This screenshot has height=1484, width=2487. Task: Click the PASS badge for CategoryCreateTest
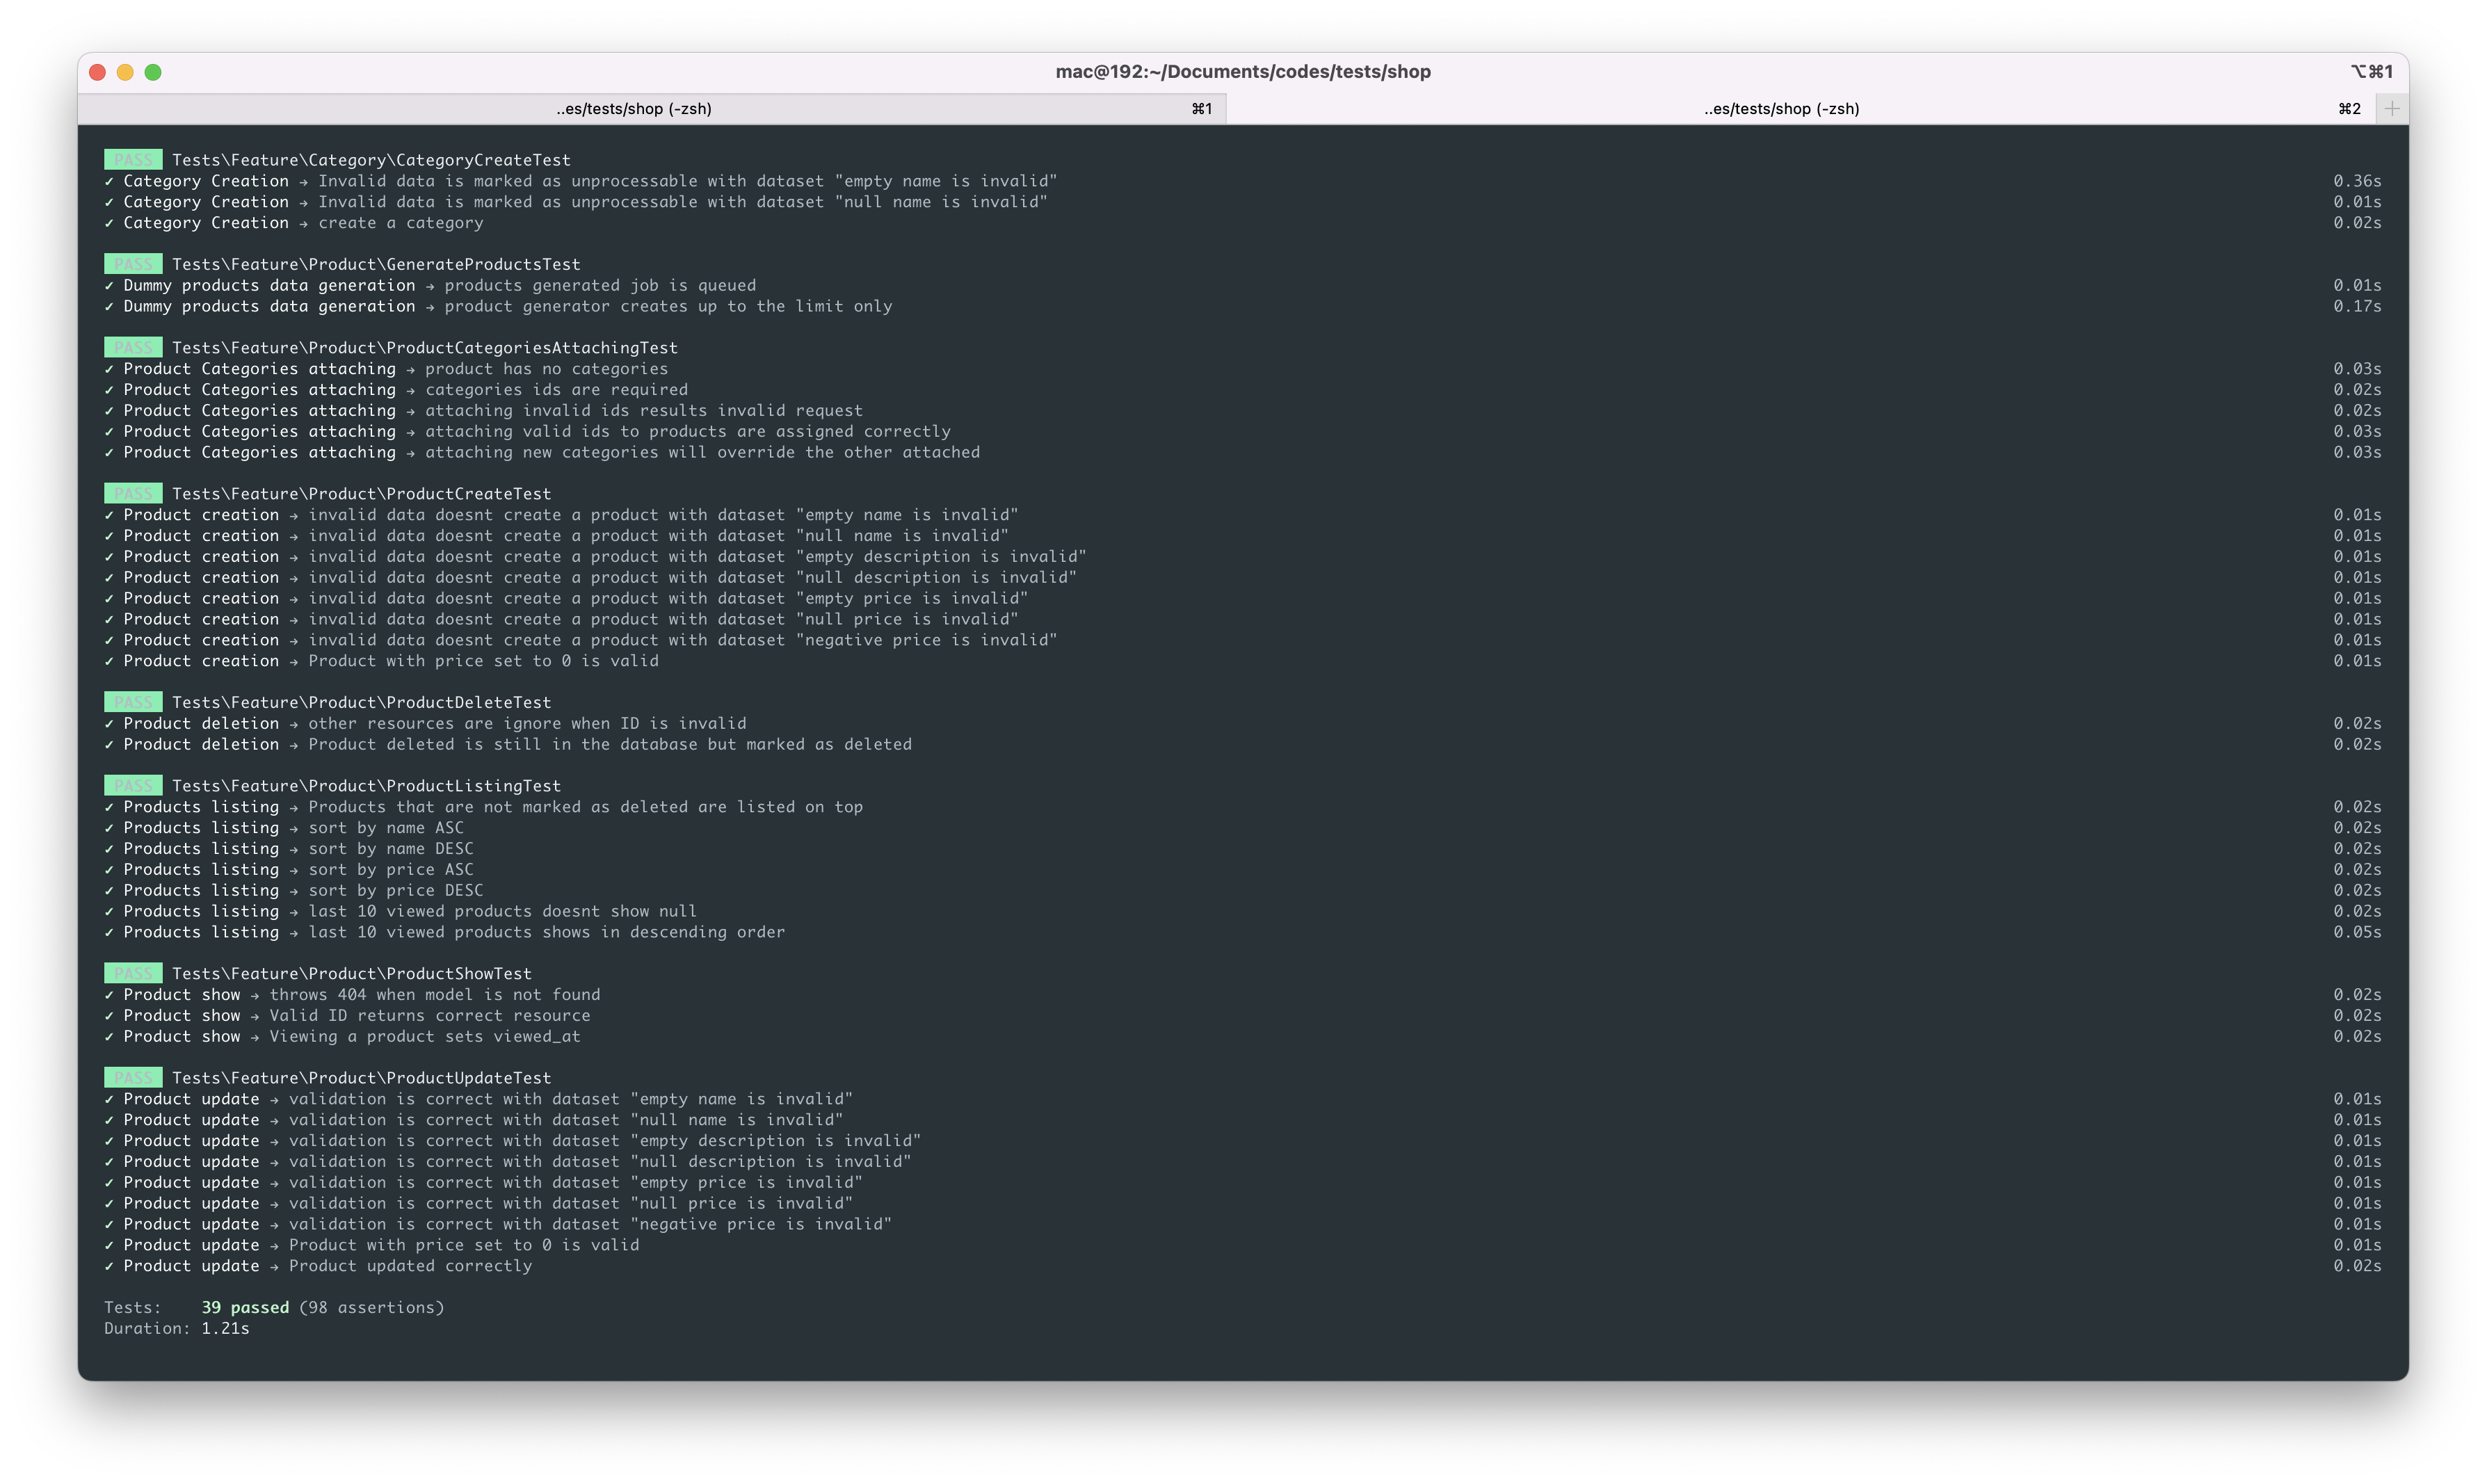[133, 160]
